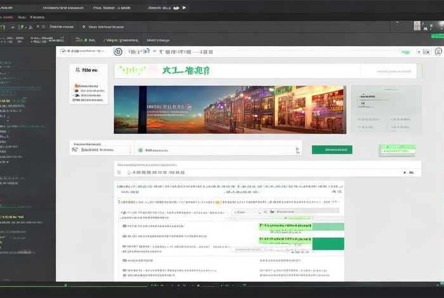Image resolution: width=444 pixels, height=298 pixels.
Task: Click the small photo thumbnail in dark top-right toolbar
Action: point(417,26)
